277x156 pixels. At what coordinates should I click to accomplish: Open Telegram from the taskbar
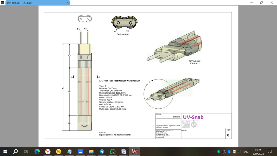(x=102, y=151)
